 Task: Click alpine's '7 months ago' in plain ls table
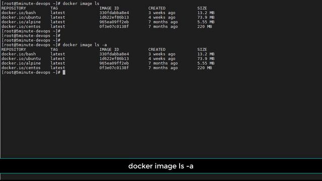(163, 22)
